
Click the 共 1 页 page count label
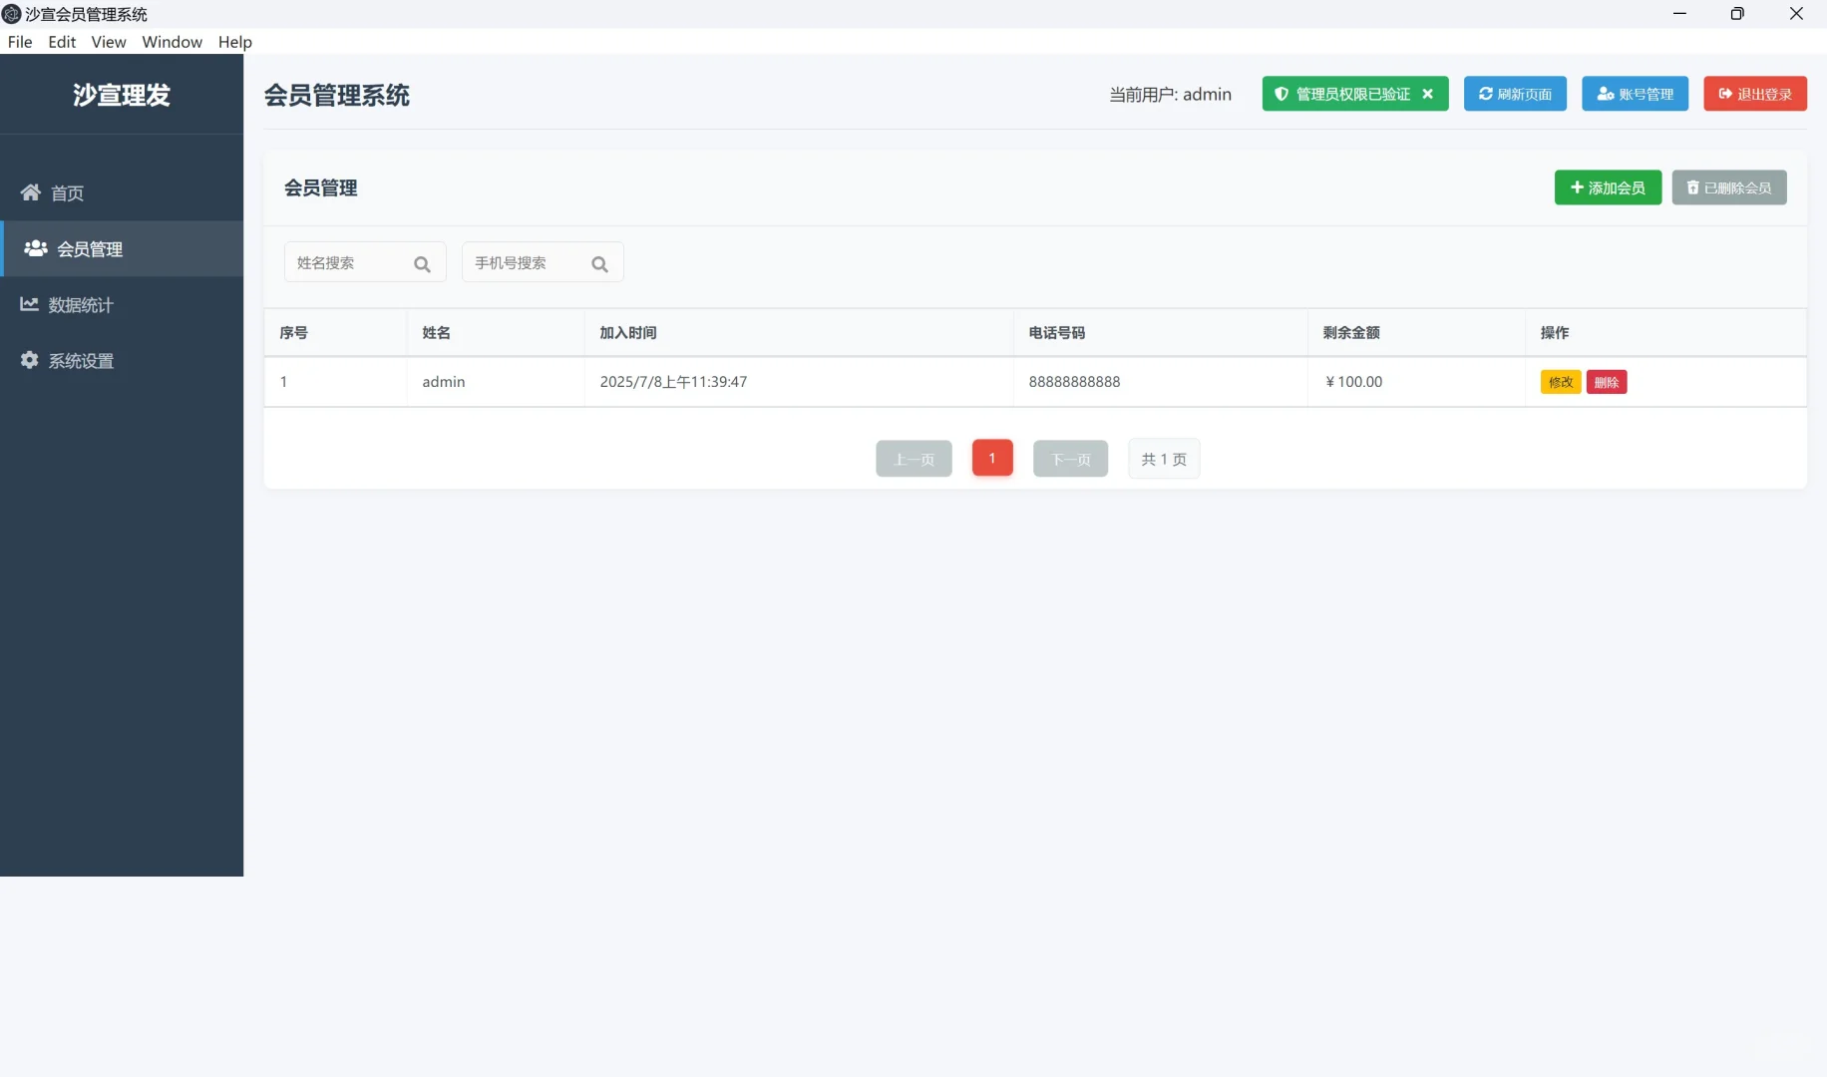pyautogui.click(x=1164, y=459)
